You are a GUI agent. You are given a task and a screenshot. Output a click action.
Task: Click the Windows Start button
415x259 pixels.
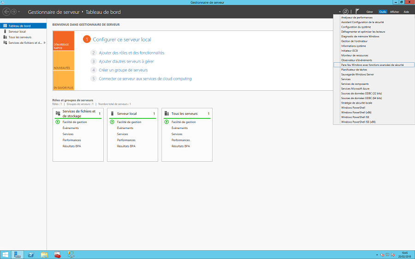[x=5, y=255]
